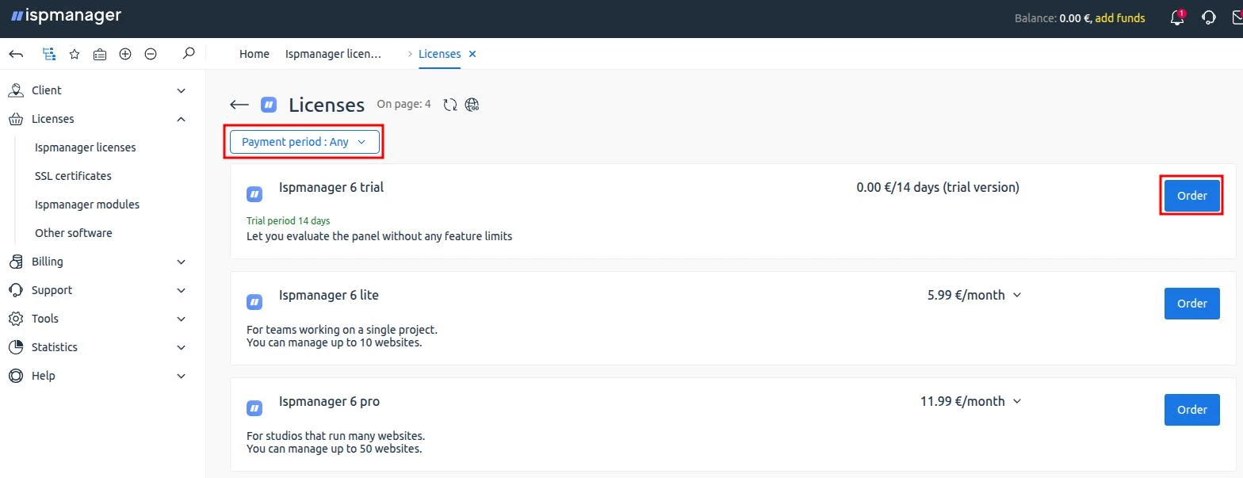Image resolution: width=1243 pixels, height=478 pixels.
Task: Click the Licenses page heading
Action: (x=327, y=105)
